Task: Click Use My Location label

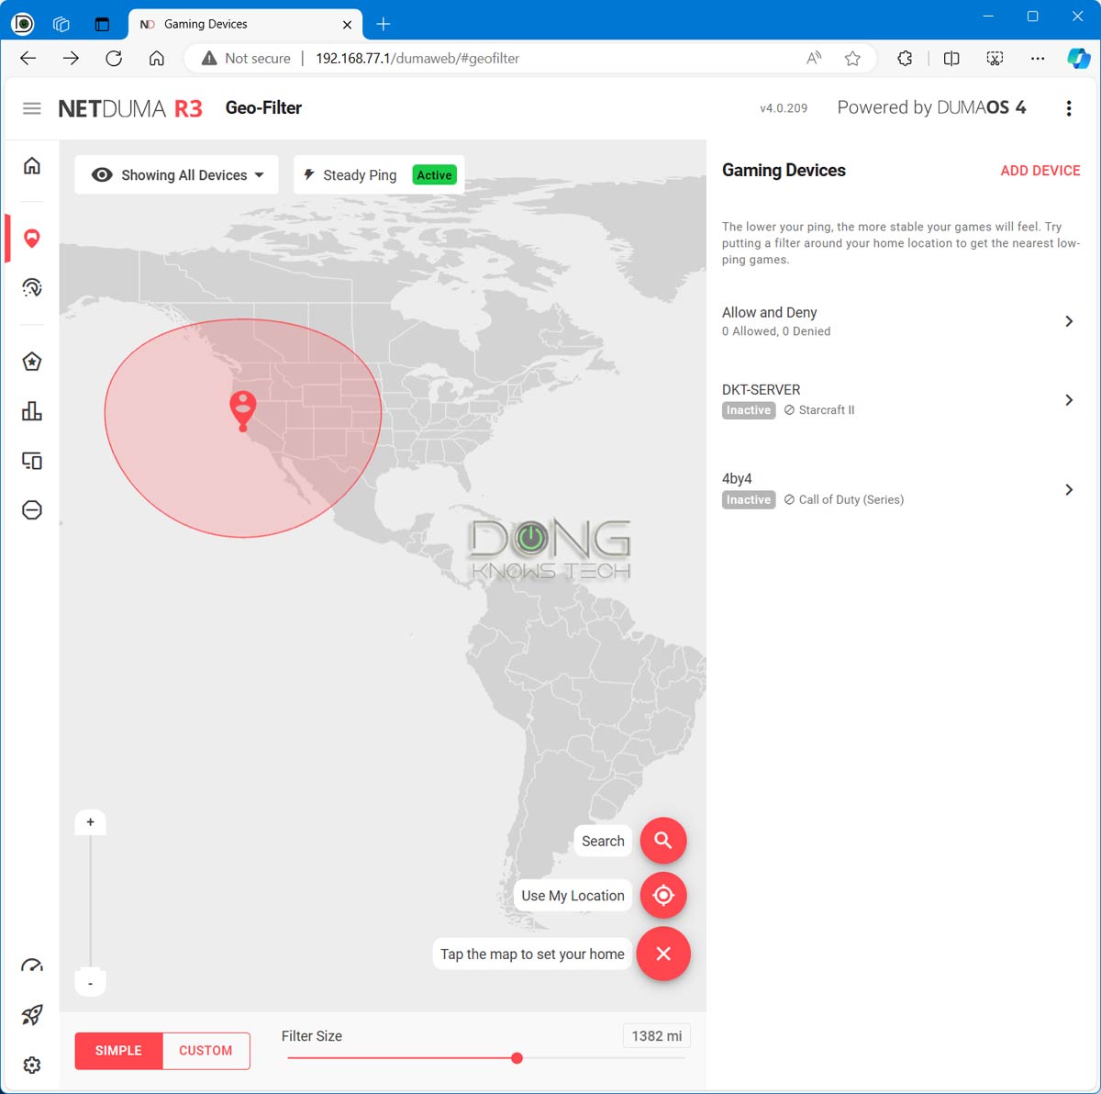Action: tap(573, 896)
